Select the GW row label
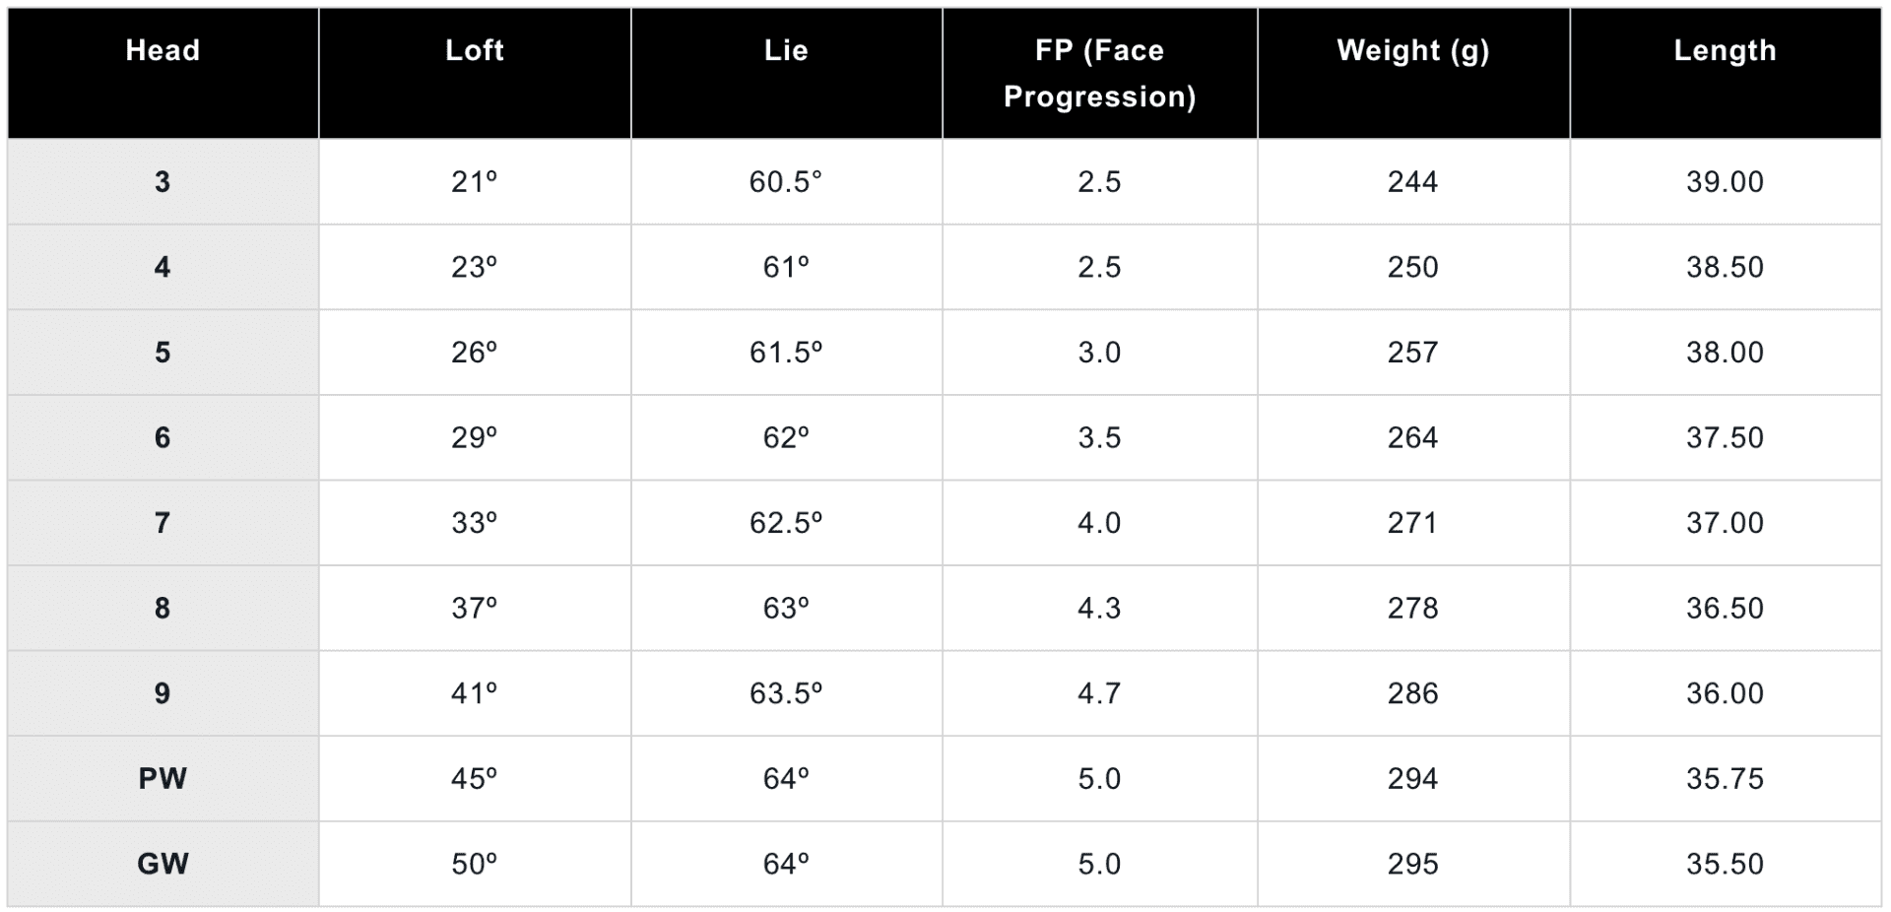The image size is (1891, 912). coord(163,864)
